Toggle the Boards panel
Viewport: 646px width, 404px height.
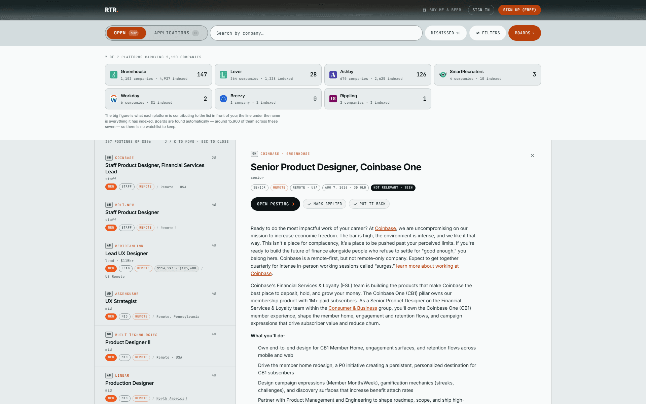(525, 33)
